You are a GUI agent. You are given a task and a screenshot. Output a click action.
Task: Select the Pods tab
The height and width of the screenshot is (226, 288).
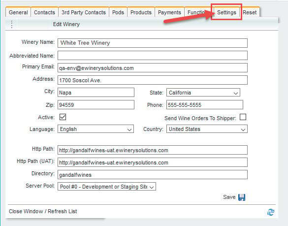(118, 12)
